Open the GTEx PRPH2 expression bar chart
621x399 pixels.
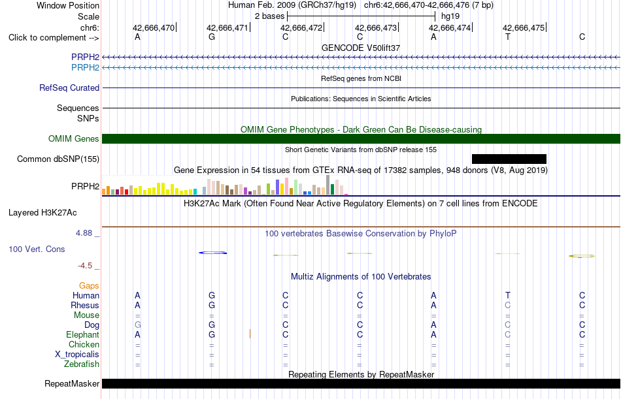[225, 185]
